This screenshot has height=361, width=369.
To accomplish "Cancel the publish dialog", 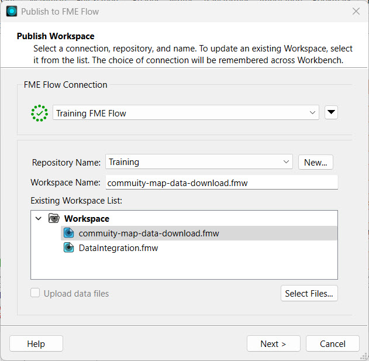I will (x=333, y=344).
